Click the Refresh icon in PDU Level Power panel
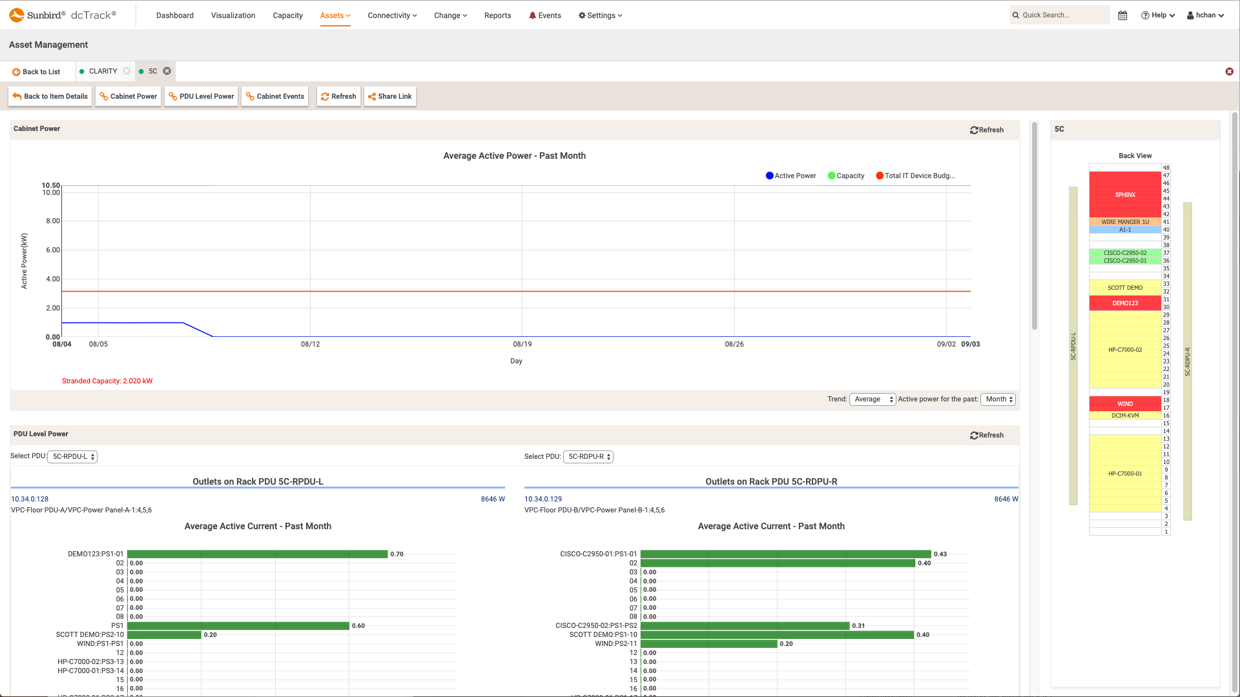 [x=974, y=435]
